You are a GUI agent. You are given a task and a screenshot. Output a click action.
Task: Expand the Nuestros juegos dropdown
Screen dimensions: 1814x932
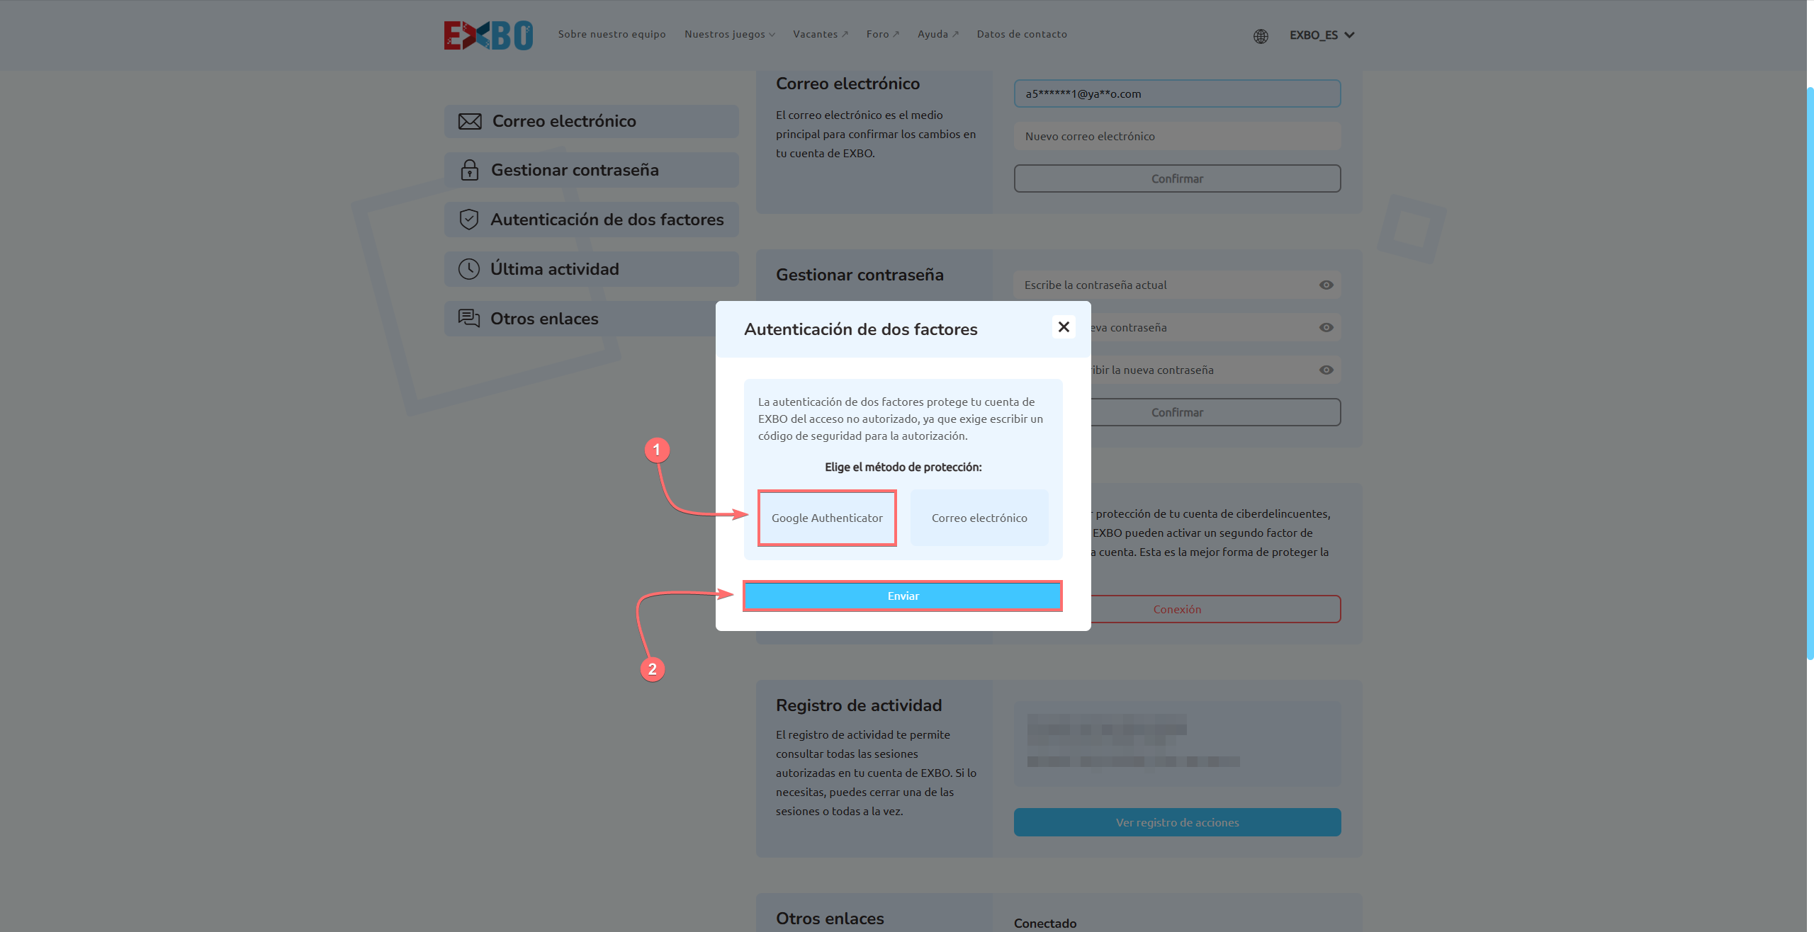(x=729, y=34)
